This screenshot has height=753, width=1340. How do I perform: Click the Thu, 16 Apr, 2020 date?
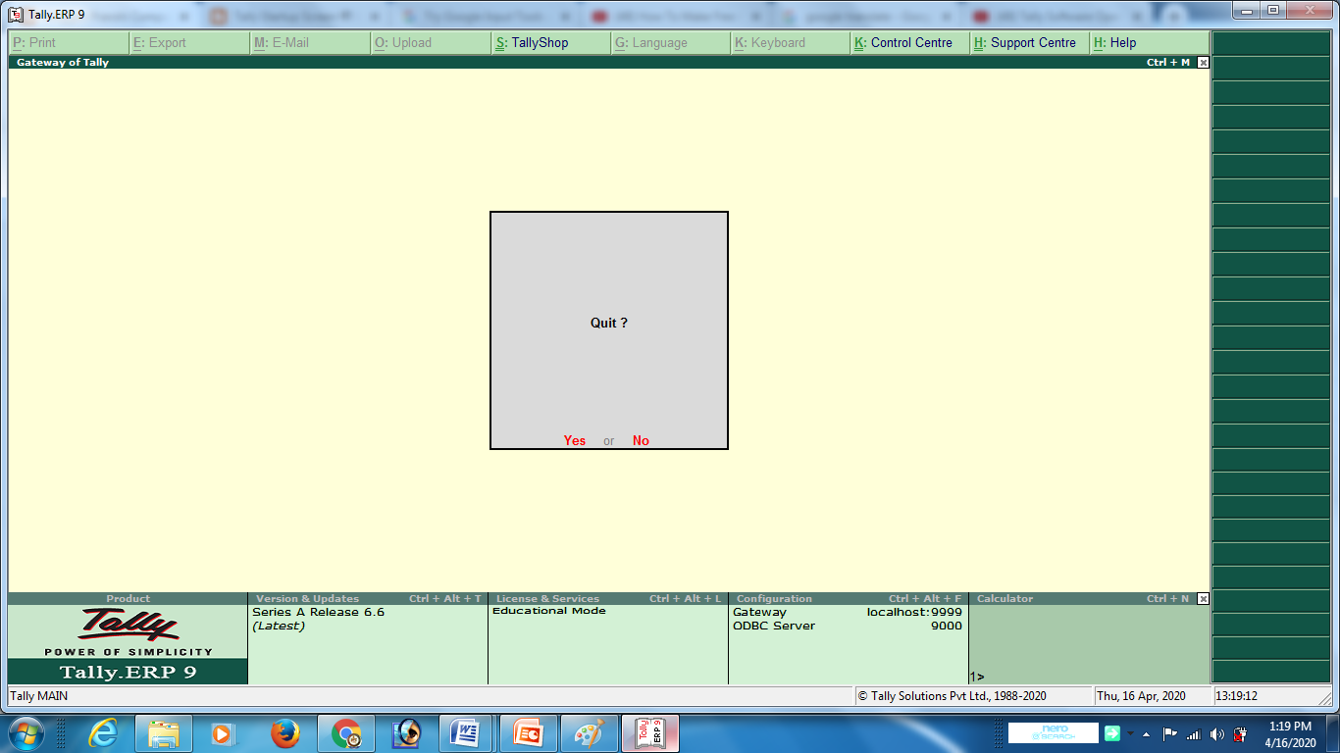[1142, 696]
